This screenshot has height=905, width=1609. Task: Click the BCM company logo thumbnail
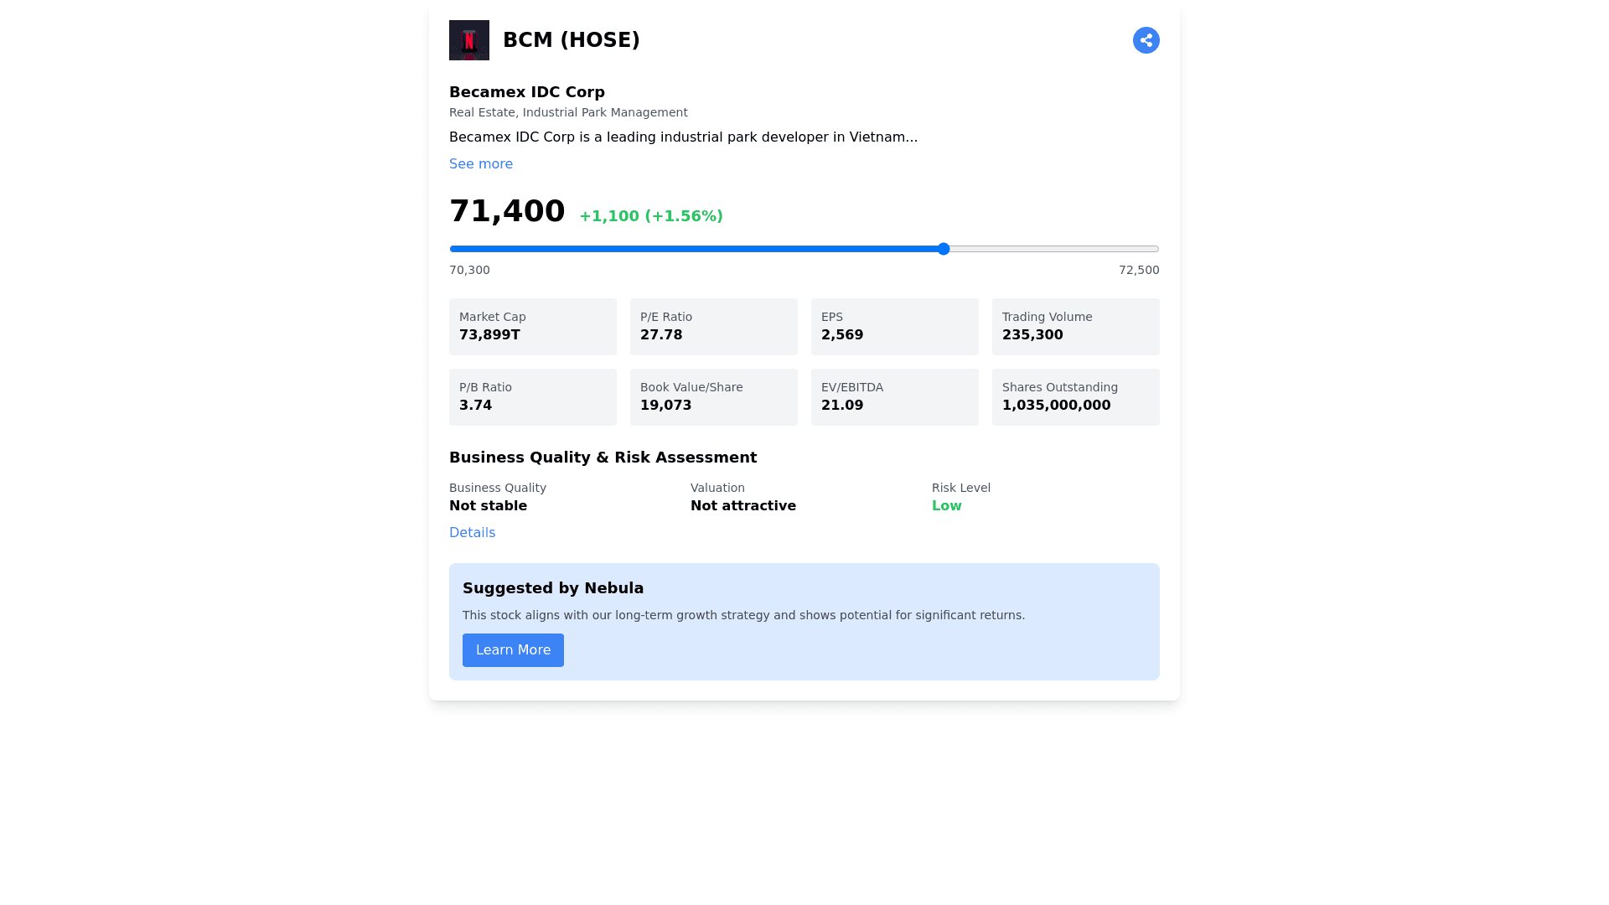(x=469, y=40)
